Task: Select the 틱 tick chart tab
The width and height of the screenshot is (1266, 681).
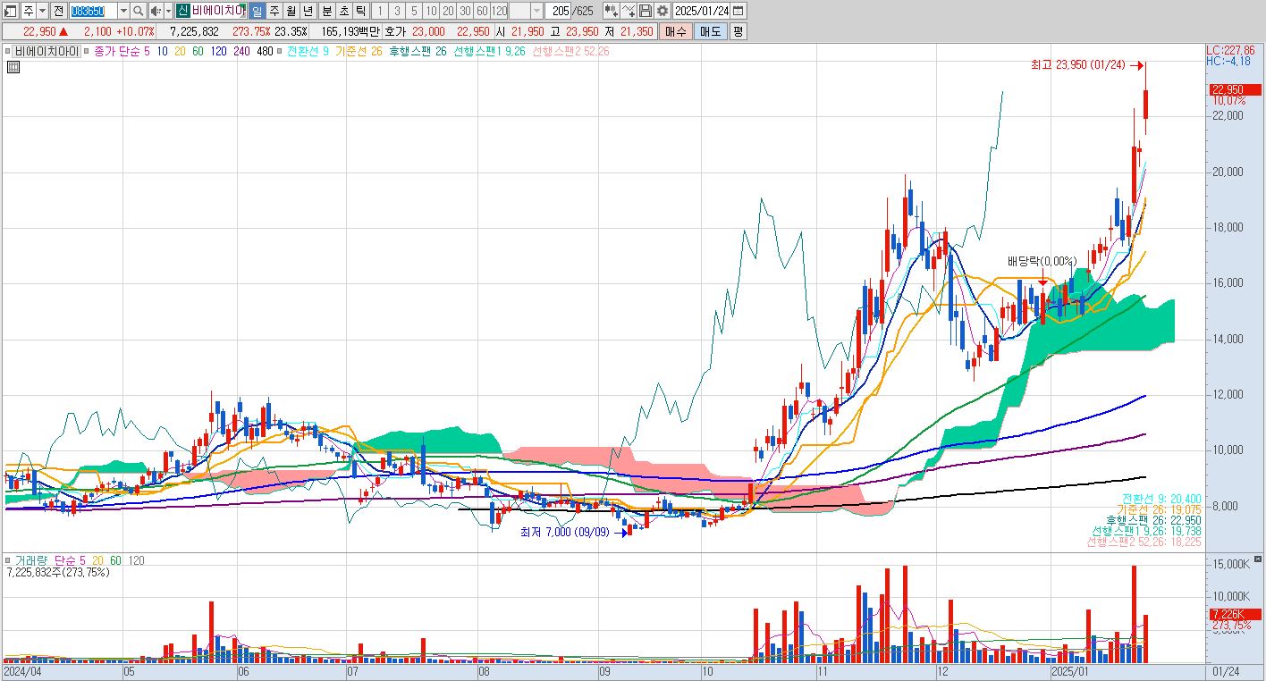Action: point(359,11)
